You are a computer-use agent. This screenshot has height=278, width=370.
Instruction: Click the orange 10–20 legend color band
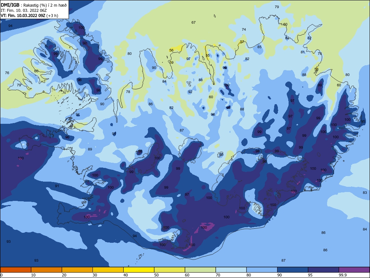47,270
